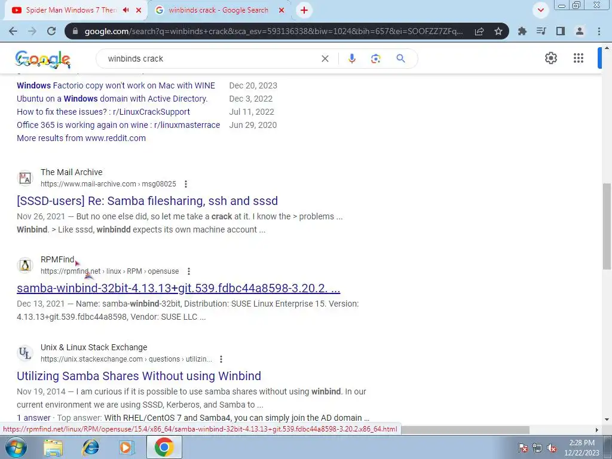
Task: Launch Internet Explorer from taskbar
Action: tap(91, 447)
